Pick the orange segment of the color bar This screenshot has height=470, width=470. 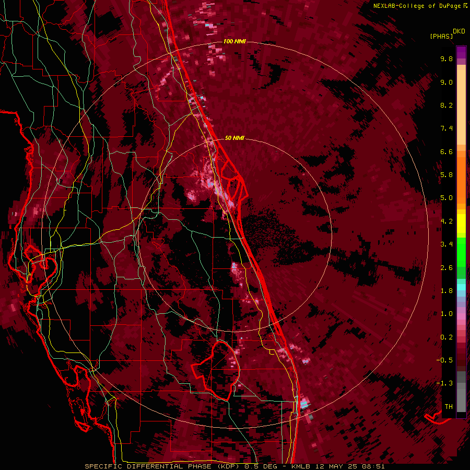pyautogui.click(x=461, y=180)
